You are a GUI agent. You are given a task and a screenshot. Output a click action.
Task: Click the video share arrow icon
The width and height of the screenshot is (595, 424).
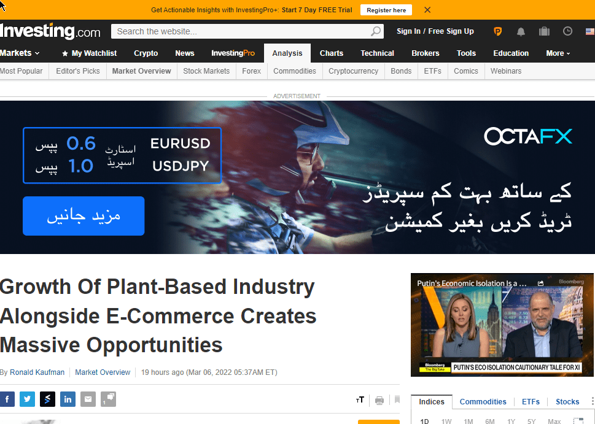coord(541,283)
